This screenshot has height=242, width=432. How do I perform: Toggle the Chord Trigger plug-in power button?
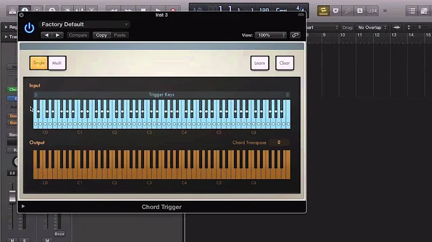point(29,28)
